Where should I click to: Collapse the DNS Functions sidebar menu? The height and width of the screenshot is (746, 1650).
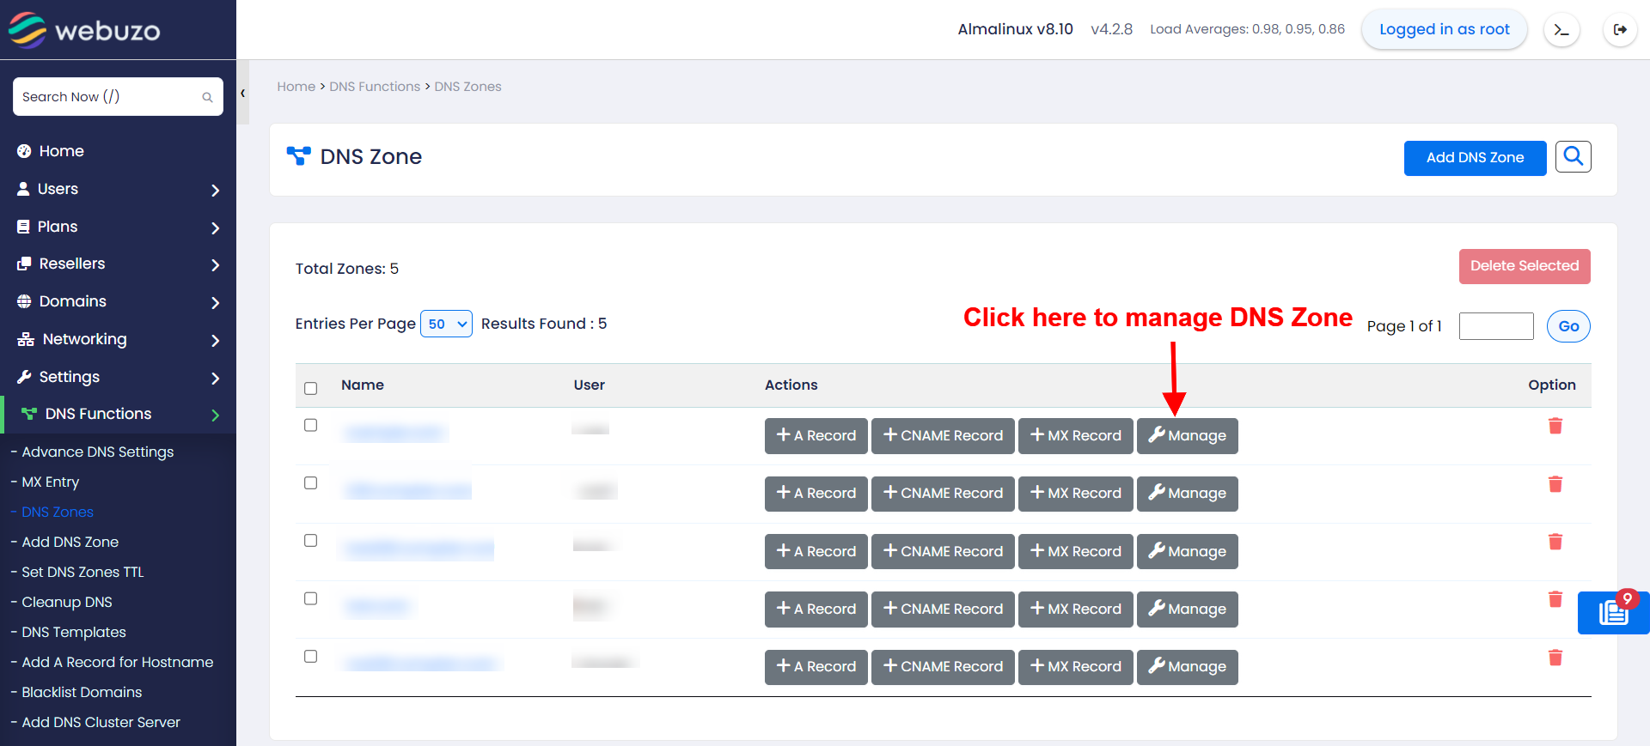coord(118,414)
